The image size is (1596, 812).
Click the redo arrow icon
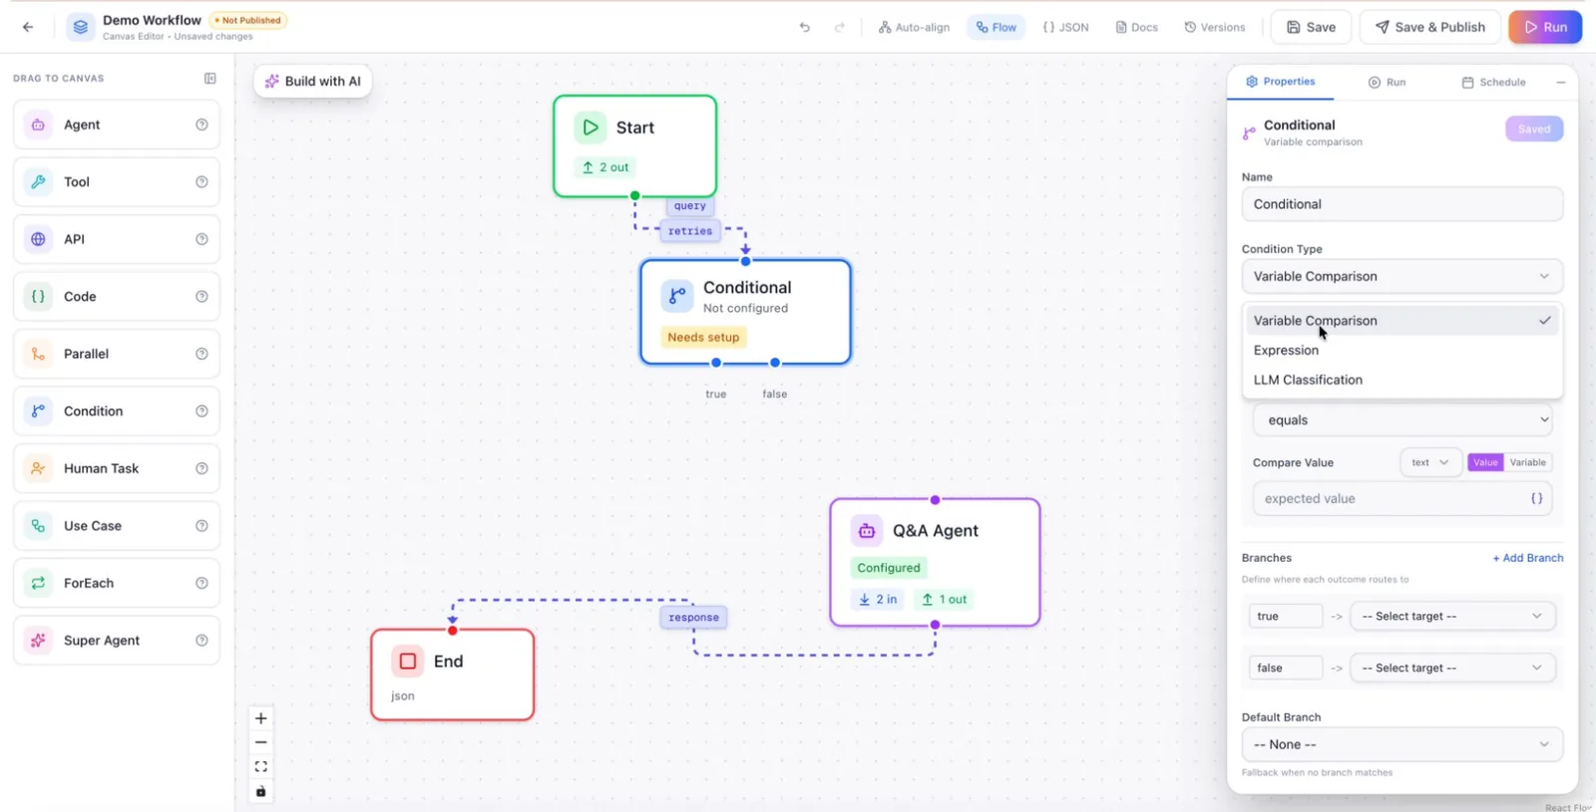pyautogui.click(x=840, y=27)
